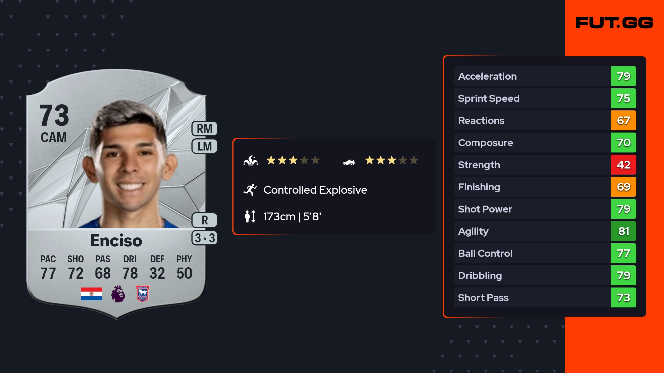Select the RM alternate position badge
This screenshot has height=373, width=664.
(204, 129)
